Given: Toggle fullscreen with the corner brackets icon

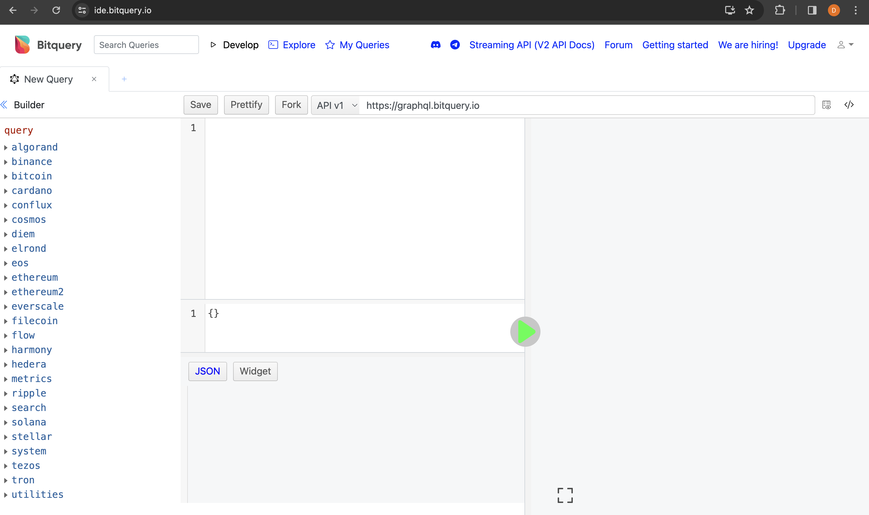Looking at the screenshot, I should coord(565,495).
